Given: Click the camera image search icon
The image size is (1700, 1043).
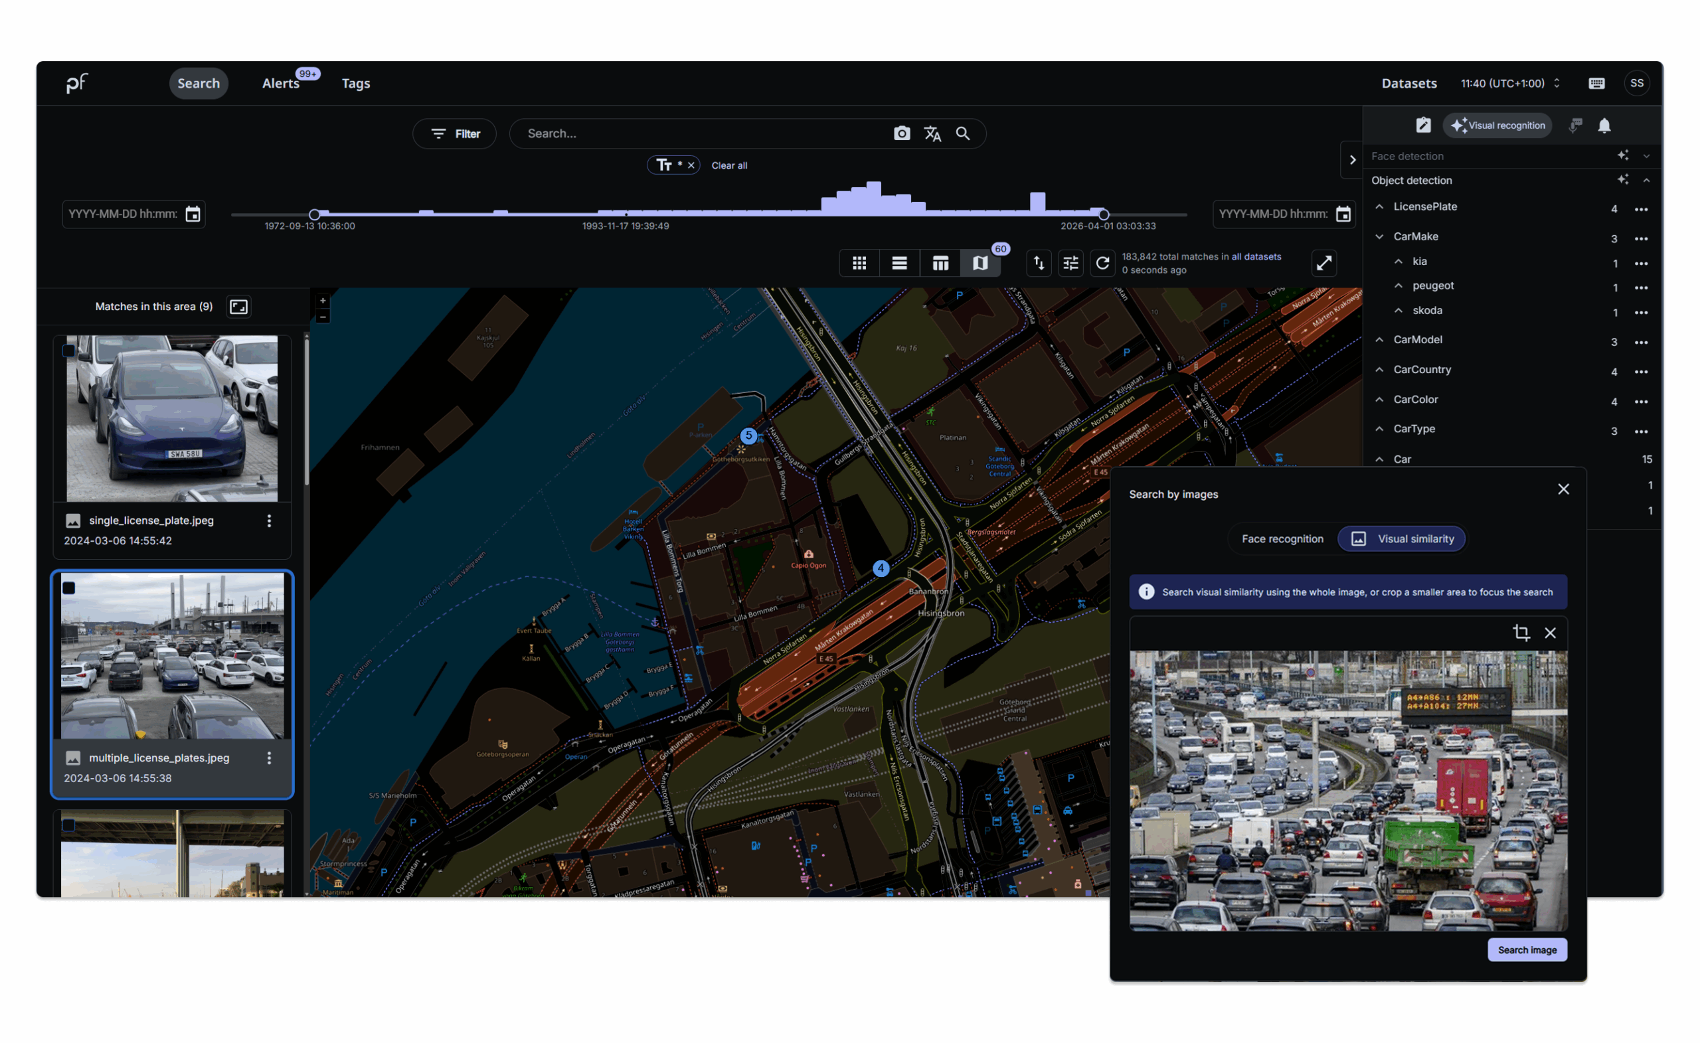Looking at the screenshot, I should coord(901,134).
